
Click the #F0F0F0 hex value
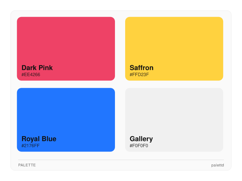[x=139, y=146]
